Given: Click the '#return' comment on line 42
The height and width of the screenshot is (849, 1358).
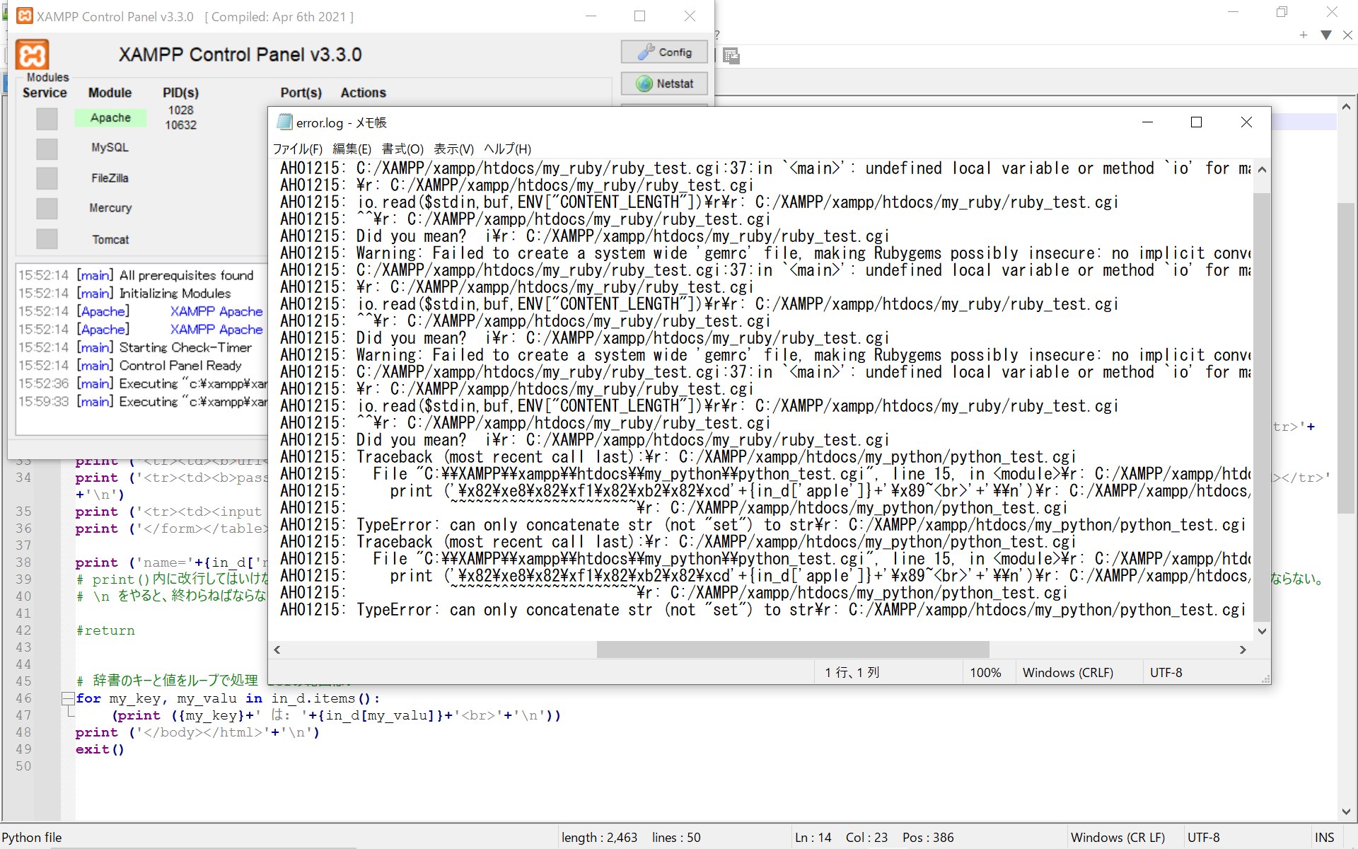Looking at the screenshot, I should click(x=105, y=630).
